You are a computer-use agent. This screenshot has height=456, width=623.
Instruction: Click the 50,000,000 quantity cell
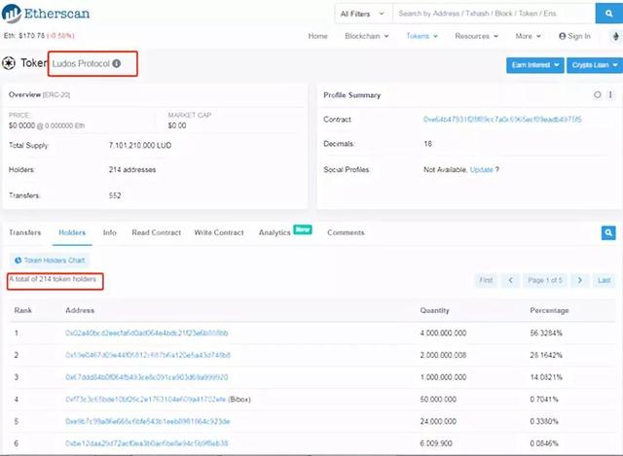pos(438,400)
